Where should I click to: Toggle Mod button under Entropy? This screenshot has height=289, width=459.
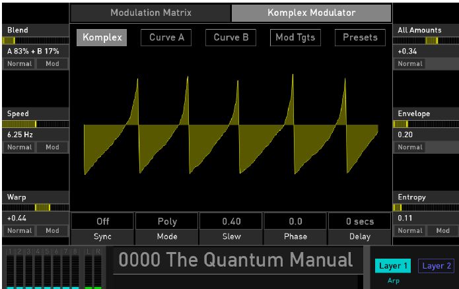point(442,230)
